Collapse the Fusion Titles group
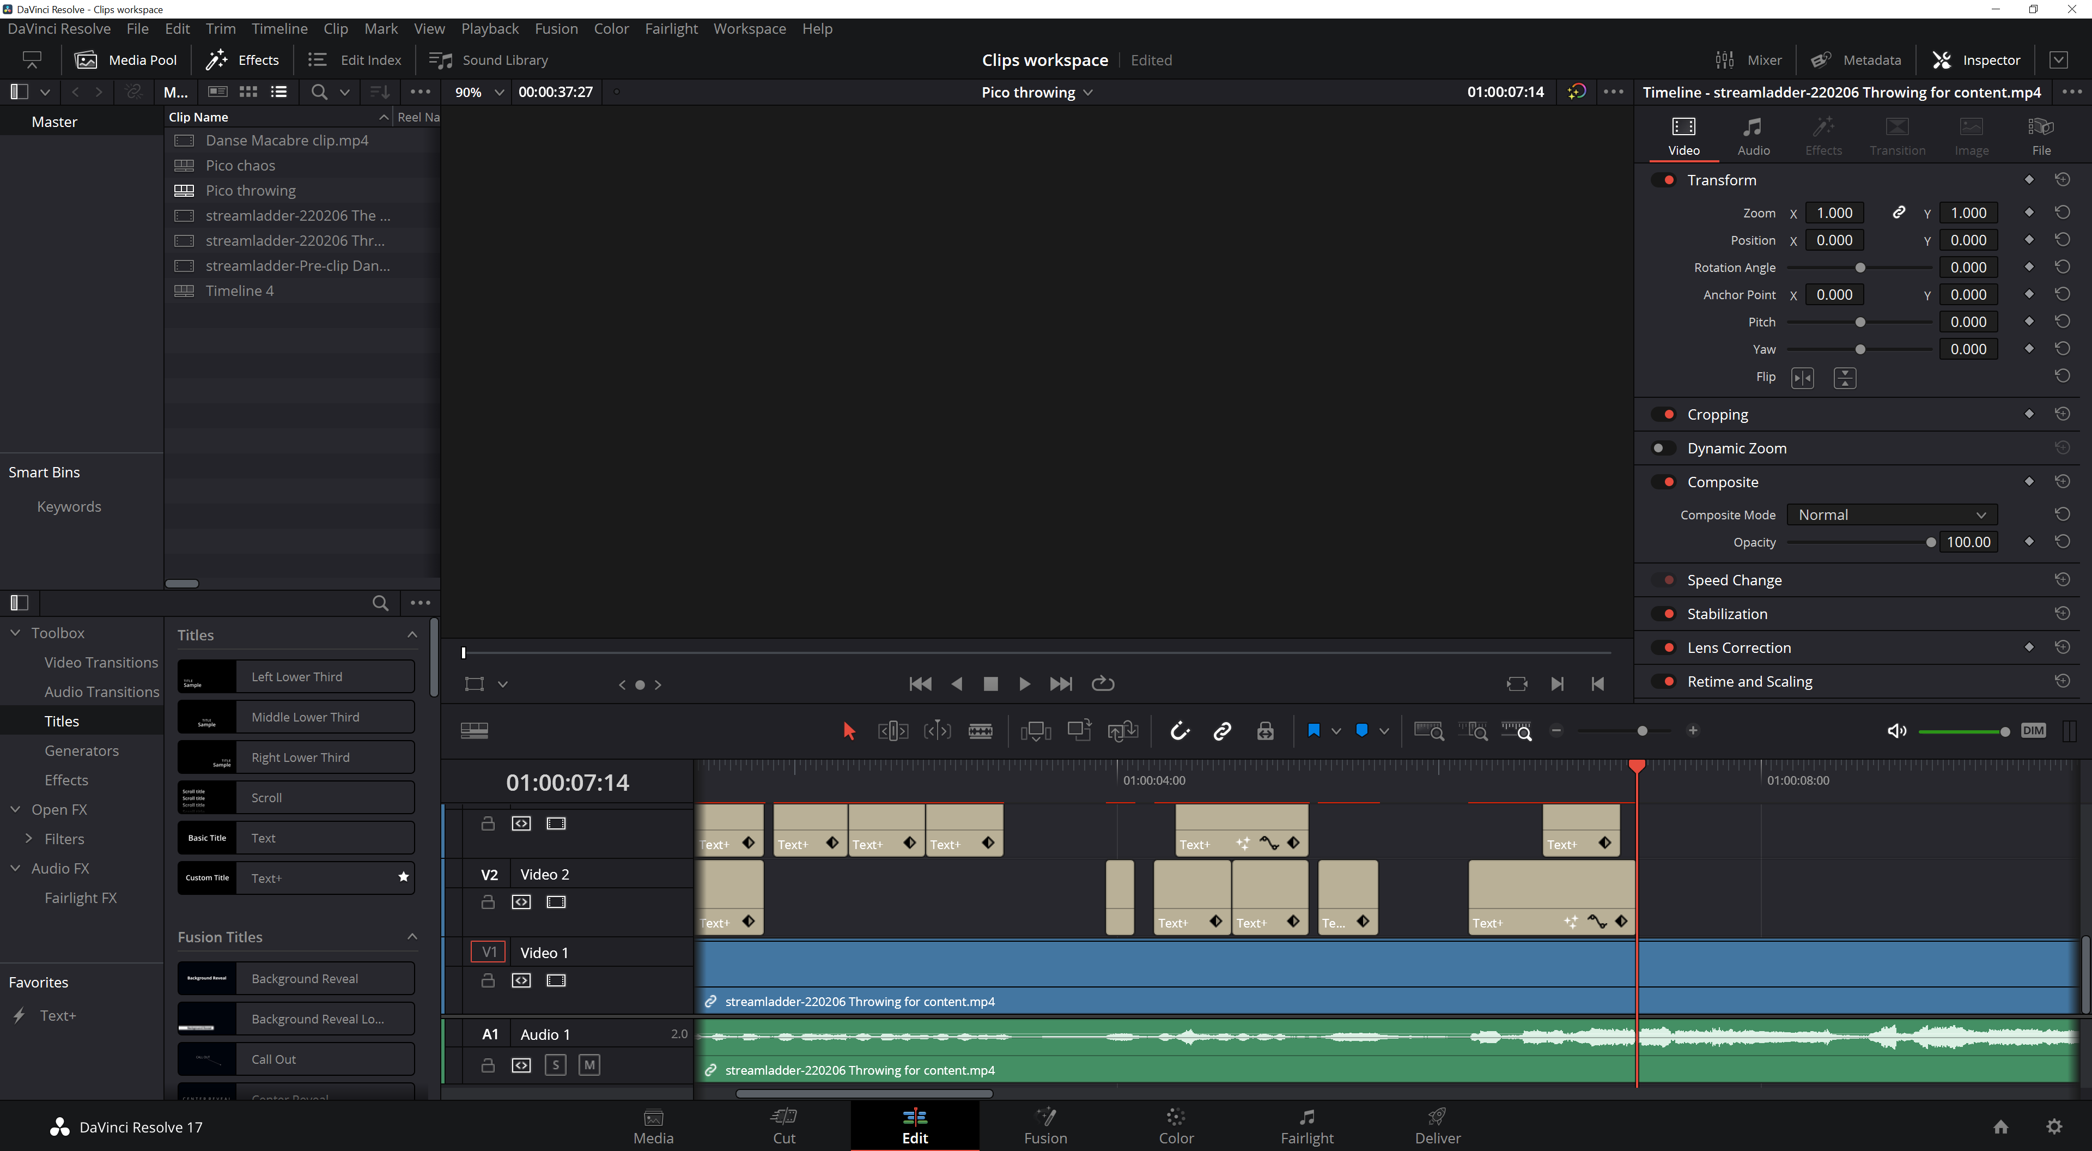 click(x=412, y=937)
